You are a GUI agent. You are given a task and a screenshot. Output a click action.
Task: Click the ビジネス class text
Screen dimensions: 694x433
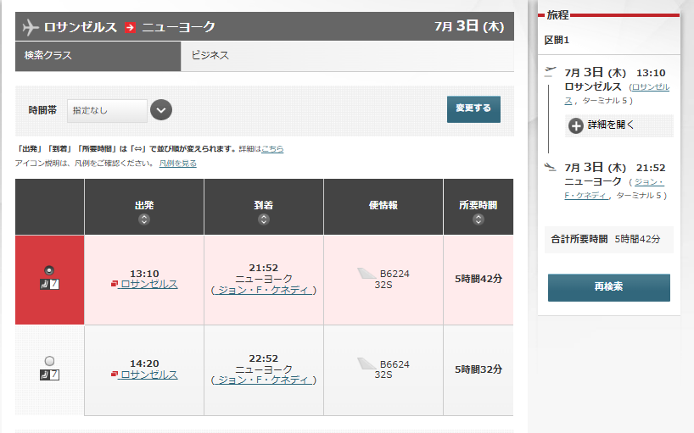coord(210,55)
